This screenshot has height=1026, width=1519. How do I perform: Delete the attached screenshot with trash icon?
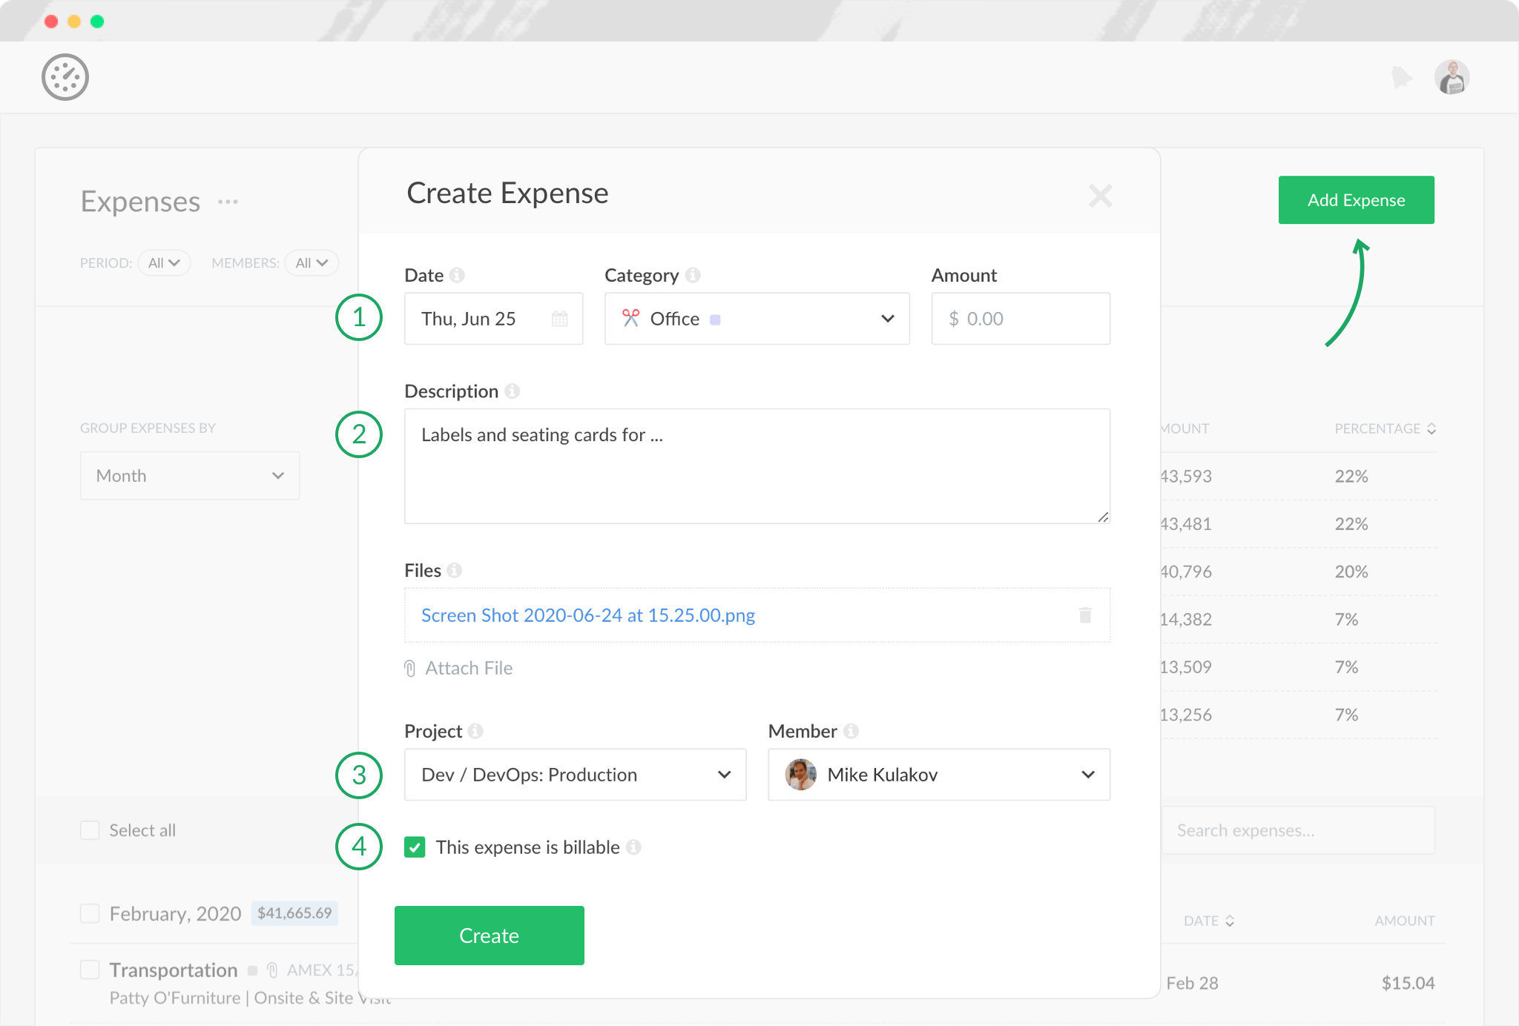[1085, 615]
